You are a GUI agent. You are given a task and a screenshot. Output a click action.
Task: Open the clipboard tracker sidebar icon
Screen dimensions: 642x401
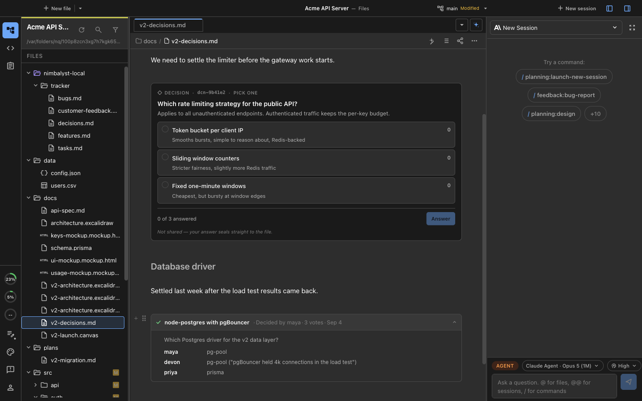[10, 66]
